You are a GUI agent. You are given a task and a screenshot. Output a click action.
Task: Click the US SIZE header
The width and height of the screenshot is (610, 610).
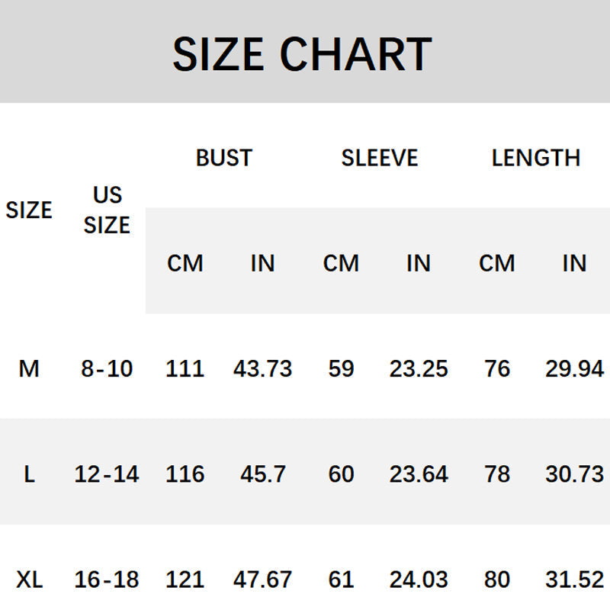tap(107, 210)
